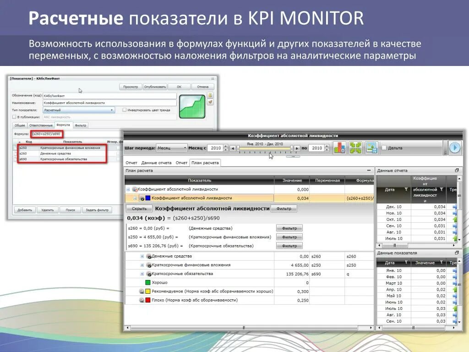Click gauge icon beside Краткосрочные обязательства tree row

149,274
